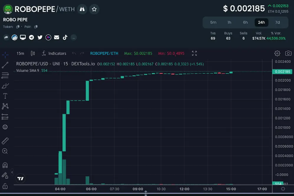Viewport: 294px width, 196px height.
Task: Open the 15m interval dropdown
Action: click(20, 53)
